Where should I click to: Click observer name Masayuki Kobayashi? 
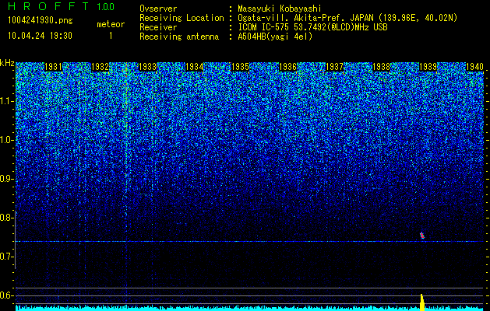(280, 9)
